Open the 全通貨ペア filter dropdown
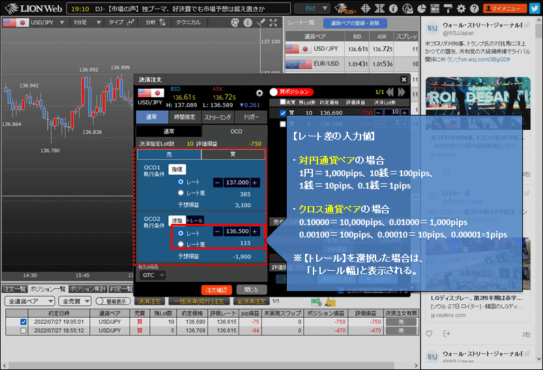Screen dimensions: 543x370 [x=30, y=301]
